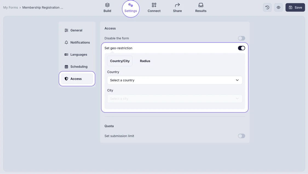Click the Connect icon in top navigation
Screen dimensions: 308x174
[154, 5]
